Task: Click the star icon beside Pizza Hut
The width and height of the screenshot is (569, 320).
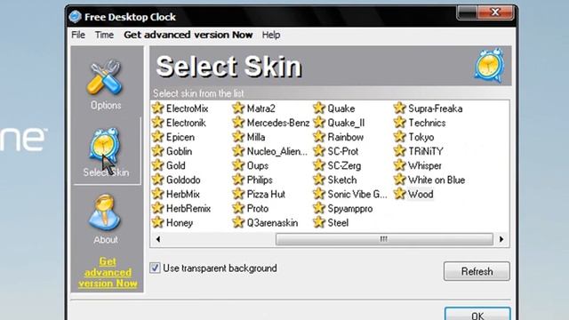Action: [x=238, y=194]
